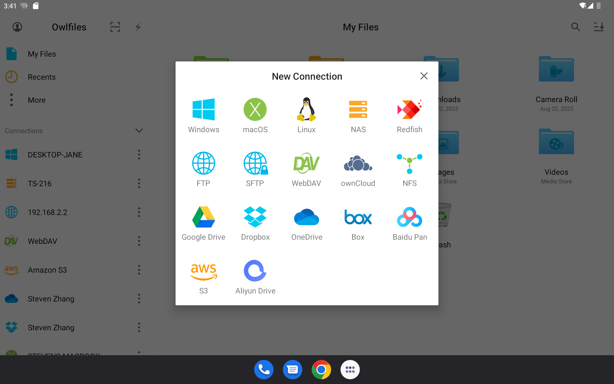Viewport: 614px width, 384px height.
Task: Open the More sidebar item
Action: click(77, 100)
